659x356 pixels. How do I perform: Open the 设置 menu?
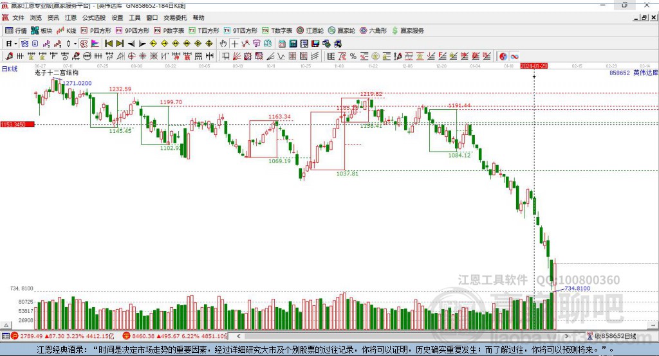point(117,17)
